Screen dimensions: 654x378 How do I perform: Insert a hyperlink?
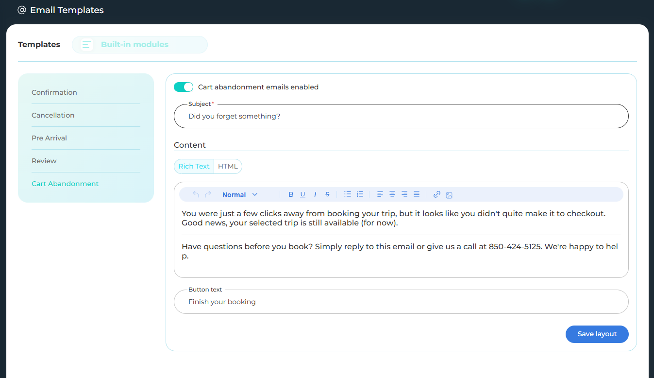click(437, 194)
